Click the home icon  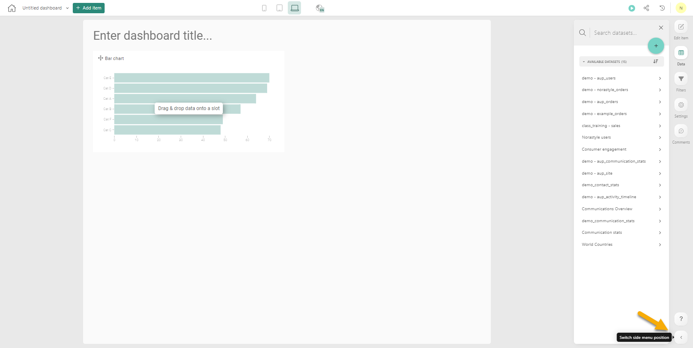point(12,8)
